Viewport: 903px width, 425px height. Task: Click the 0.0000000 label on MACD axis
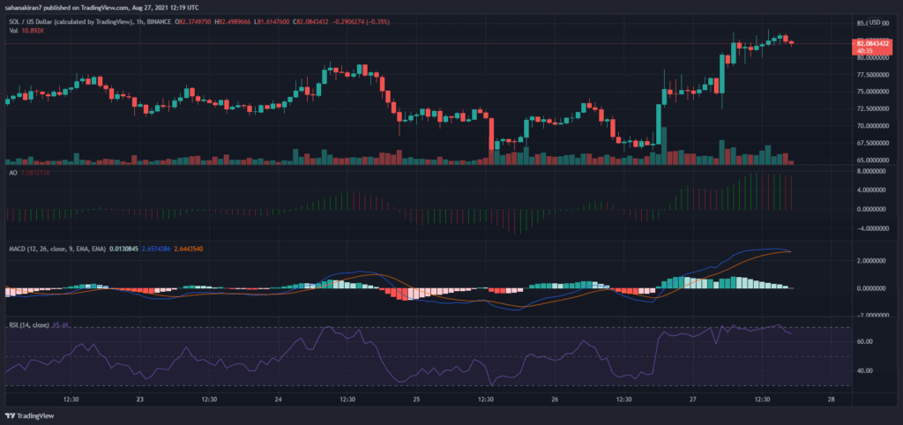click(872, 288)
